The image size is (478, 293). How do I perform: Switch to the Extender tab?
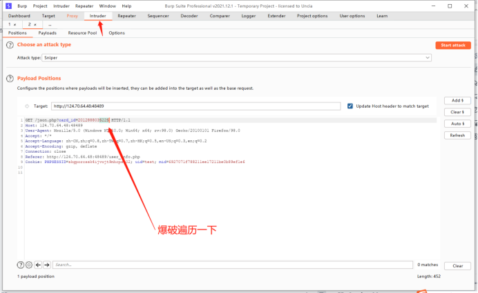(276, 16)
